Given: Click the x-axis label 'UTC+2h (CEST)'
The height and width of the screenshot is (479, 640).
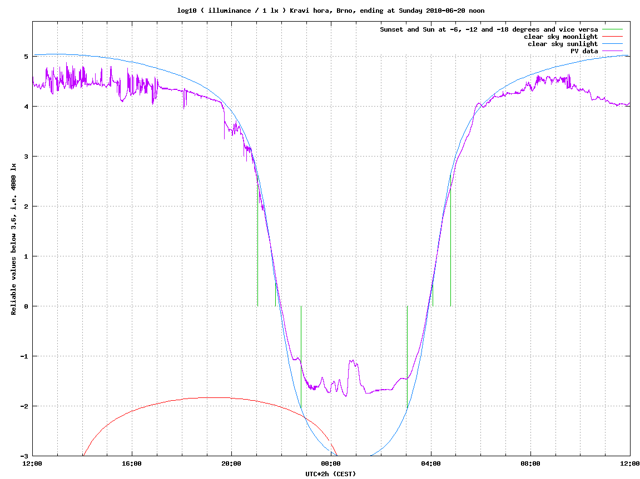Looking at the screenshot, I should coord(331,473).
